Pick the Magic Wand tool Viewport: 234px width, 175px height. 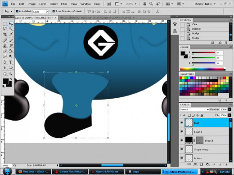coord(11,29)
